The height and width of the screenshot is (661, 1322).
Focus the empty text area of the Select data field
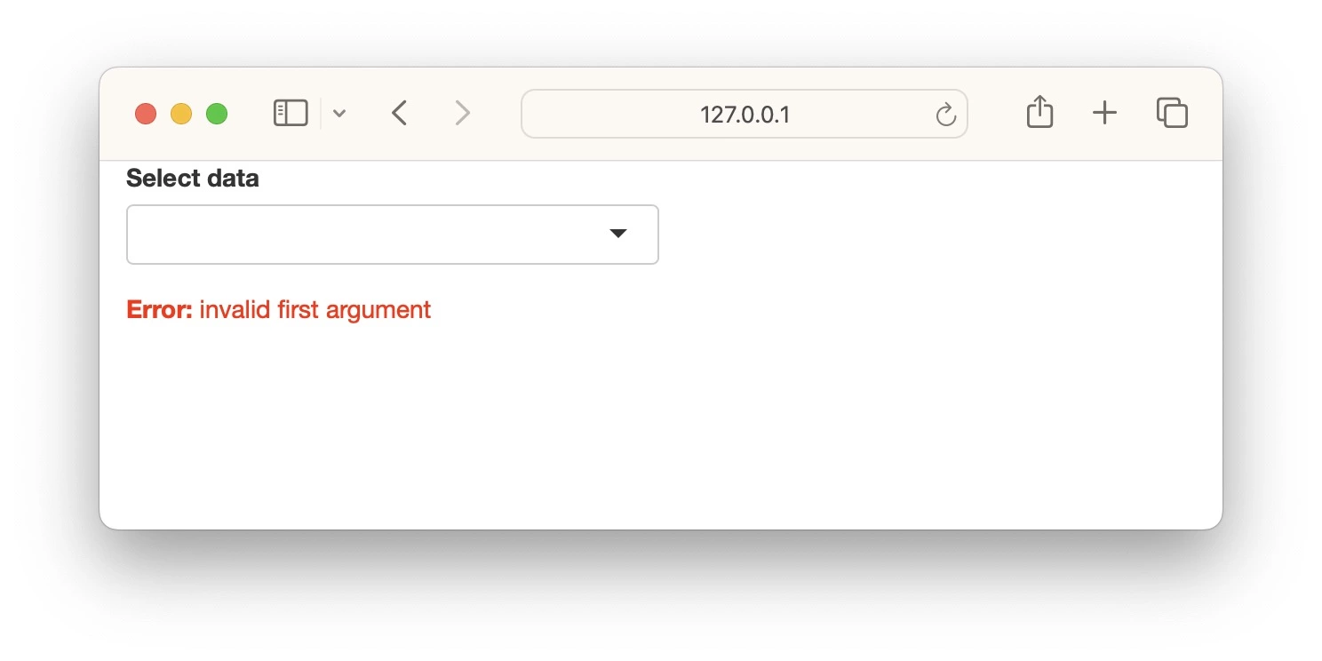click(364, 235)
